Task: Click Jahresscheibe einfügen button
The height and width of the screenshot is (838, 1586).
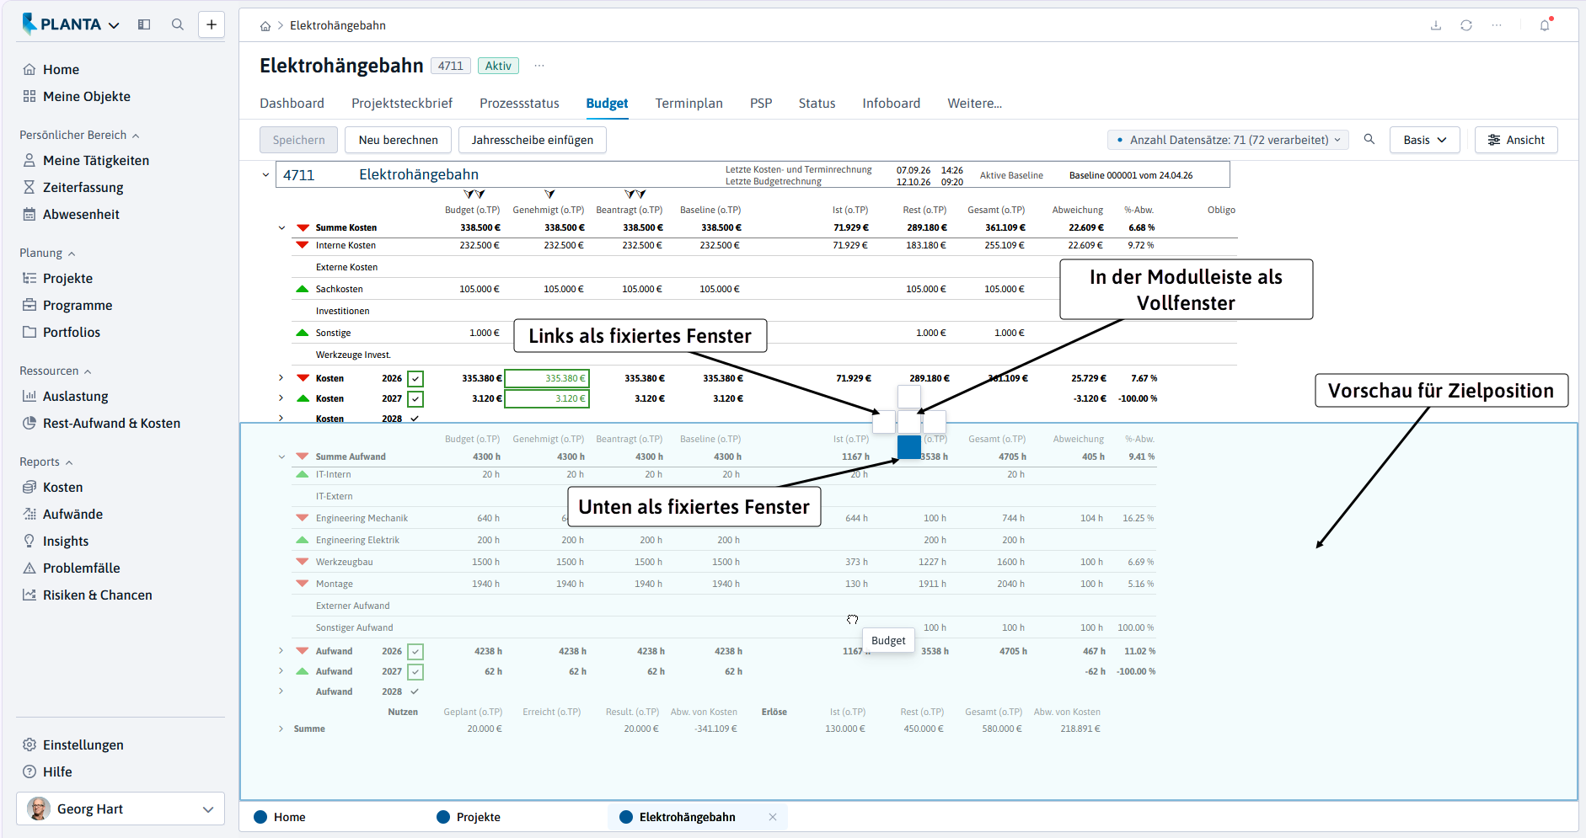Action: point(532,140)
